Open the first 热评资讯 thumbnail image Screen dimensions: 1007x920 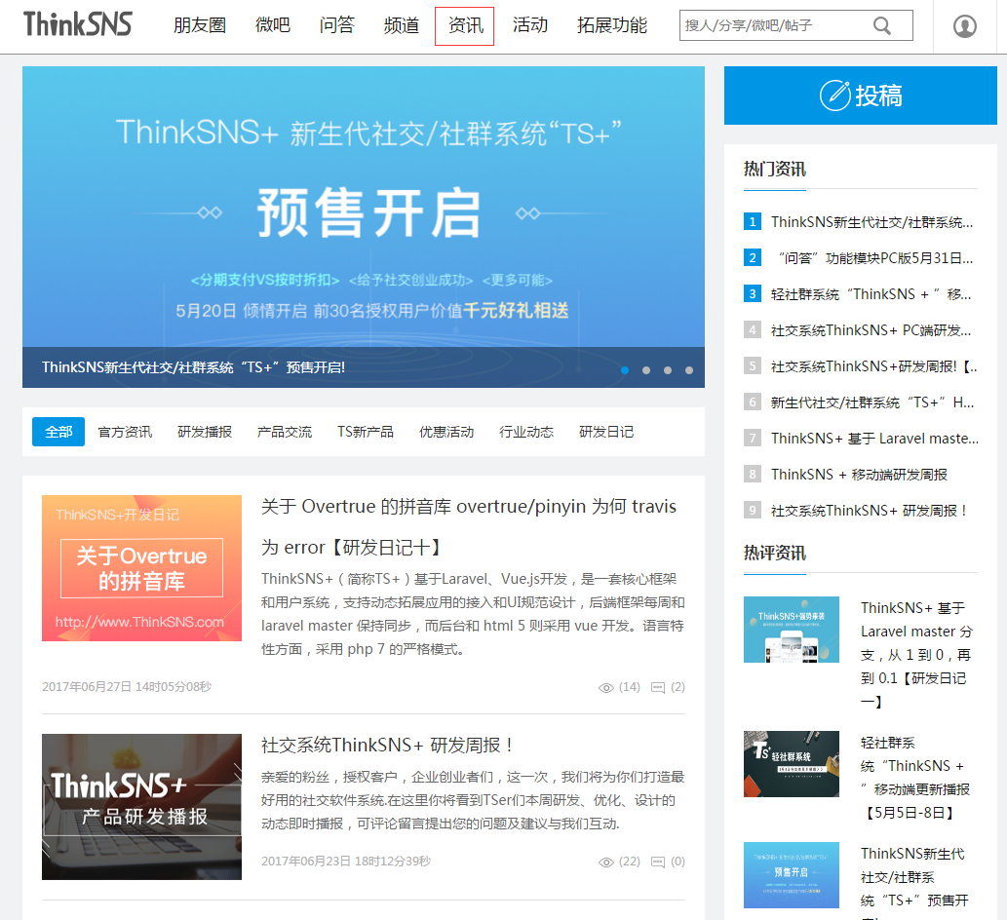click(x=791, y=629)
